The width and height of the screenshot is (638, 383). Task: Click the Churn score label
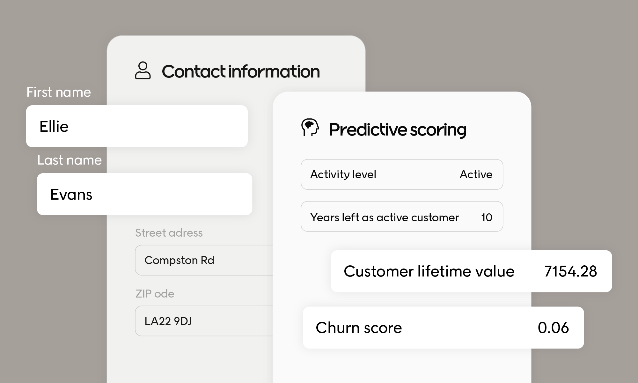click(359, 328)
